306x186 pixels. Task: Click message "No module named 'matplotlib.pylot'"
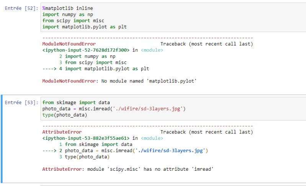click(149, 81)
